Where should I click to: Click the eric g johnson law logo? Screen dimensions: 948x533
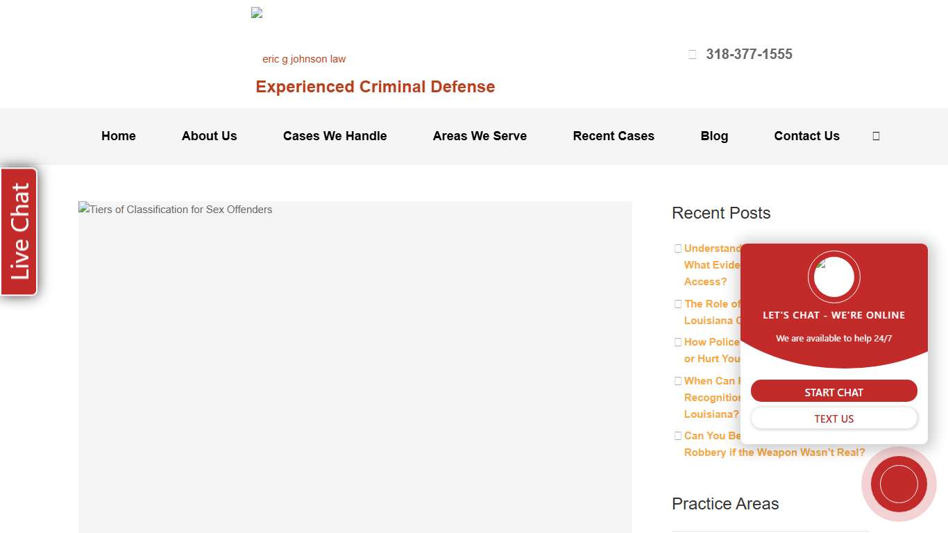click(x=303, y=58)
